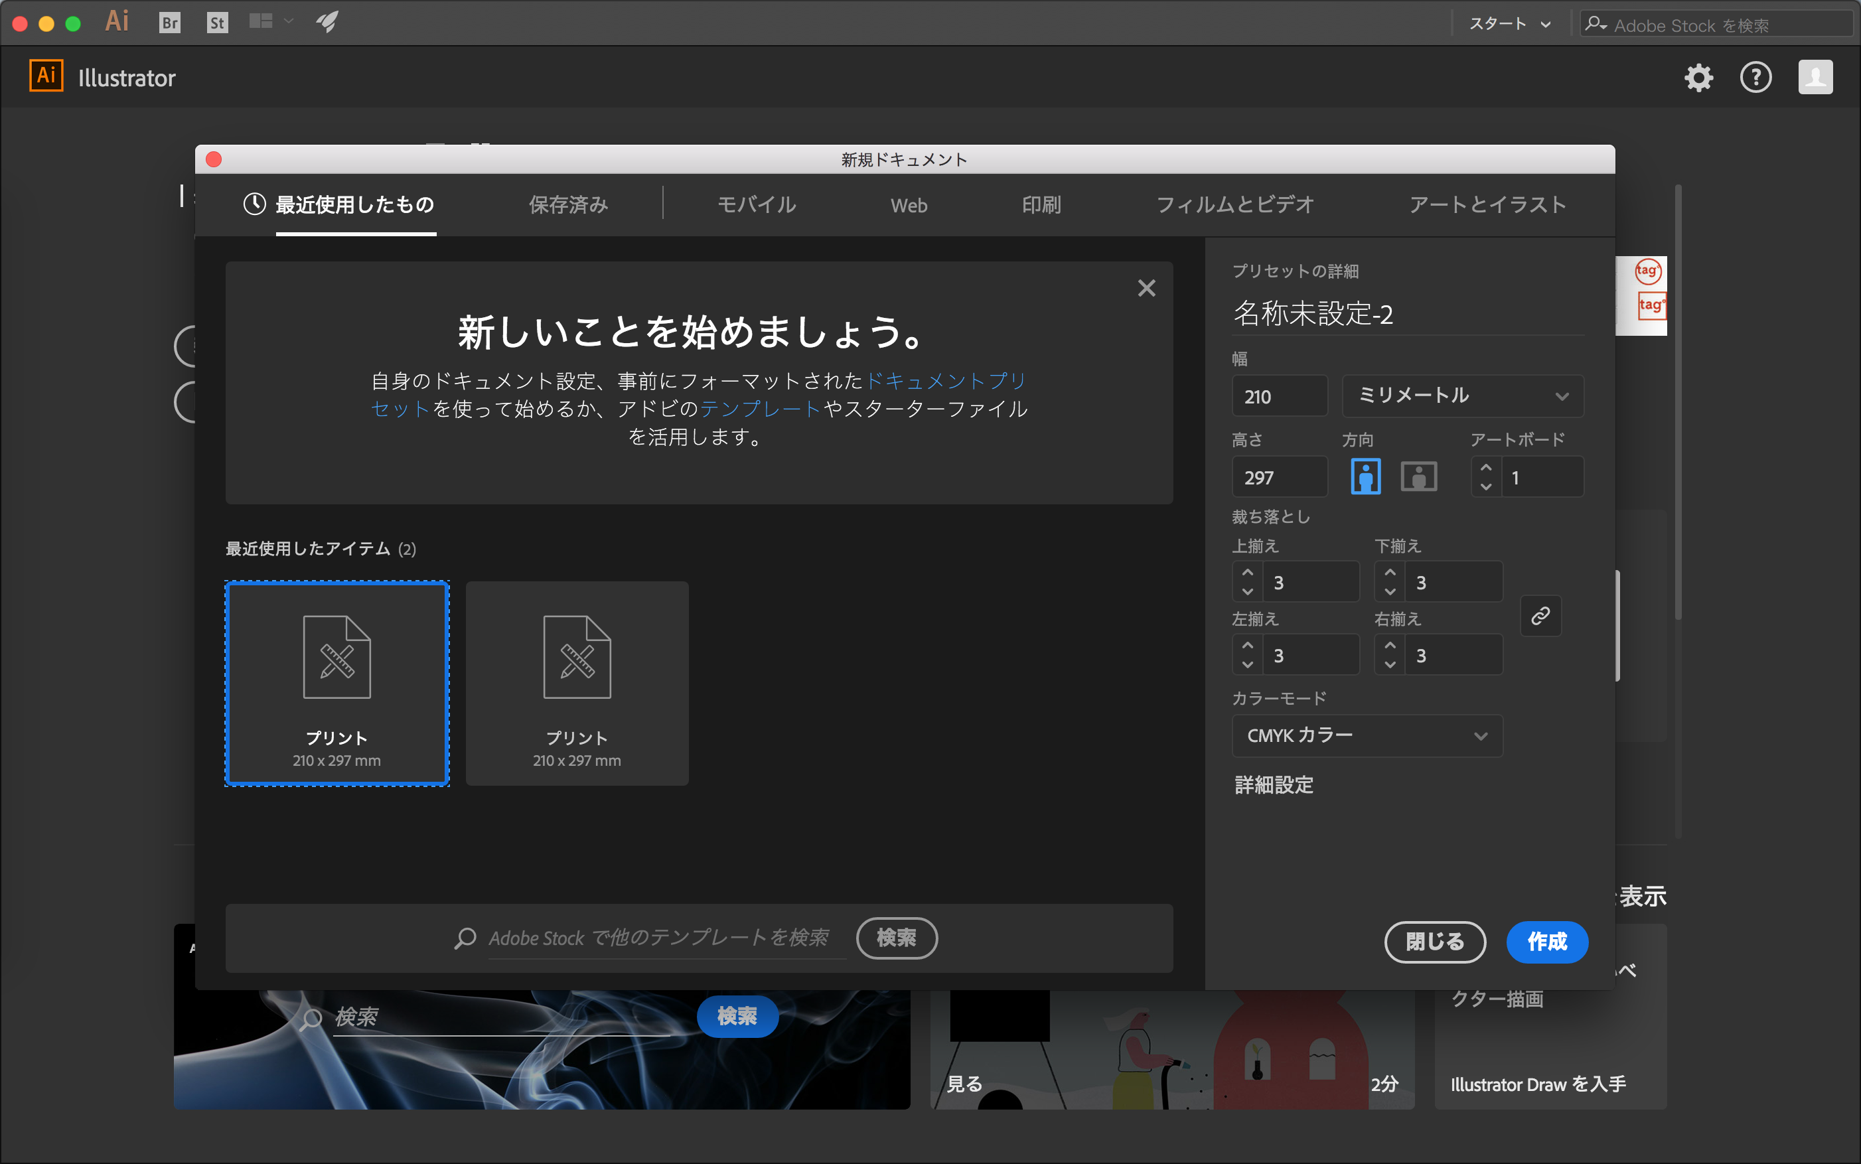Open the CMYK カラー color mode dropdown
This screenshot has width=1861, height=1164.
1367,736
